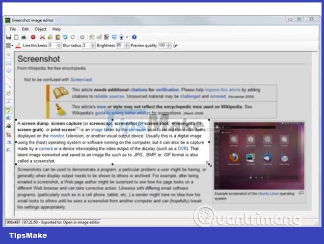This screenshot has height=244, width=324.
Task: Open the Edit menu
Action: pyautogui.click(x=25, y=29)
